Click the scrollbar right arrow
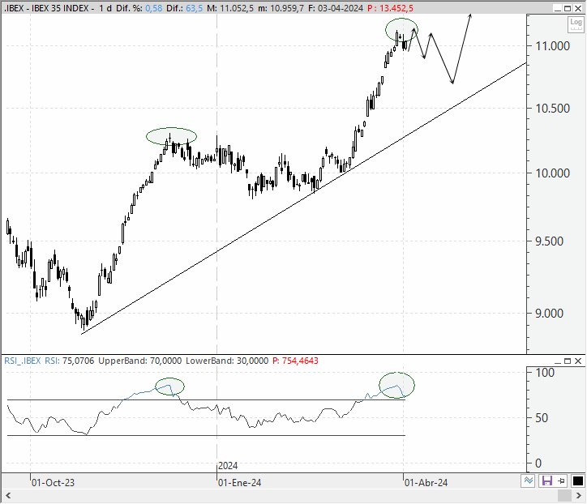Screen dimensions: 587x504 click(578, 496)
